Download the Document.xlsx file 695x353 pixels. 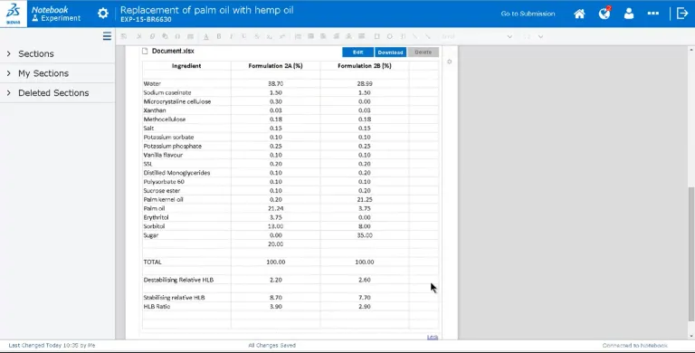pyautogui.click(x=390, y=52)
